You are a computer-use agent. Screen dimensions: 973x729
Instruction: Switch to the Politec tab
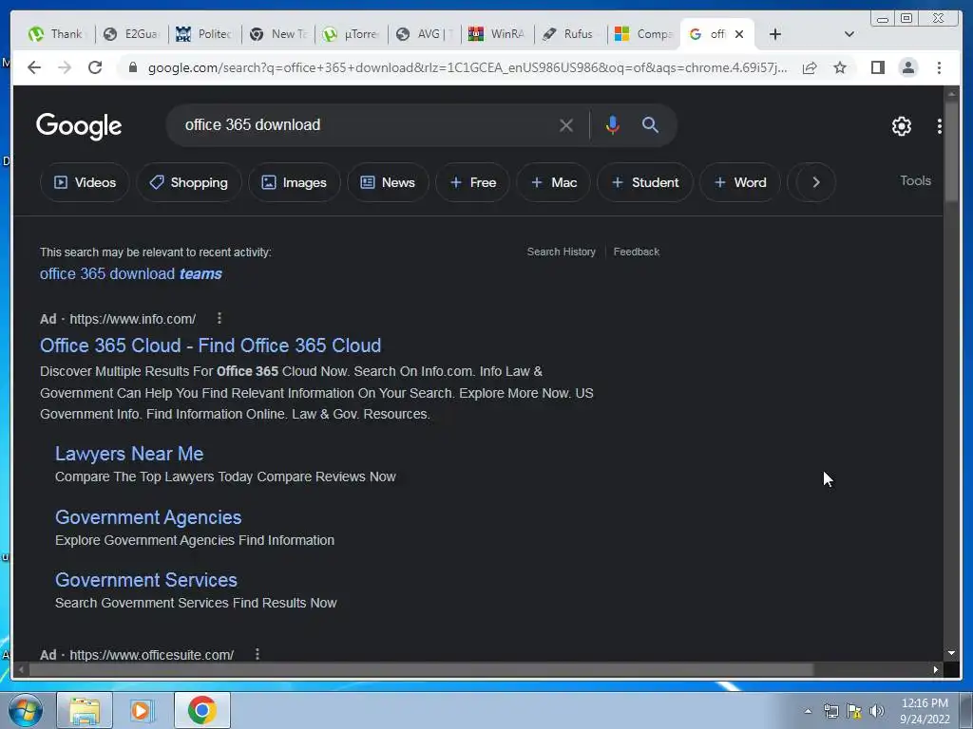(205, 34)
